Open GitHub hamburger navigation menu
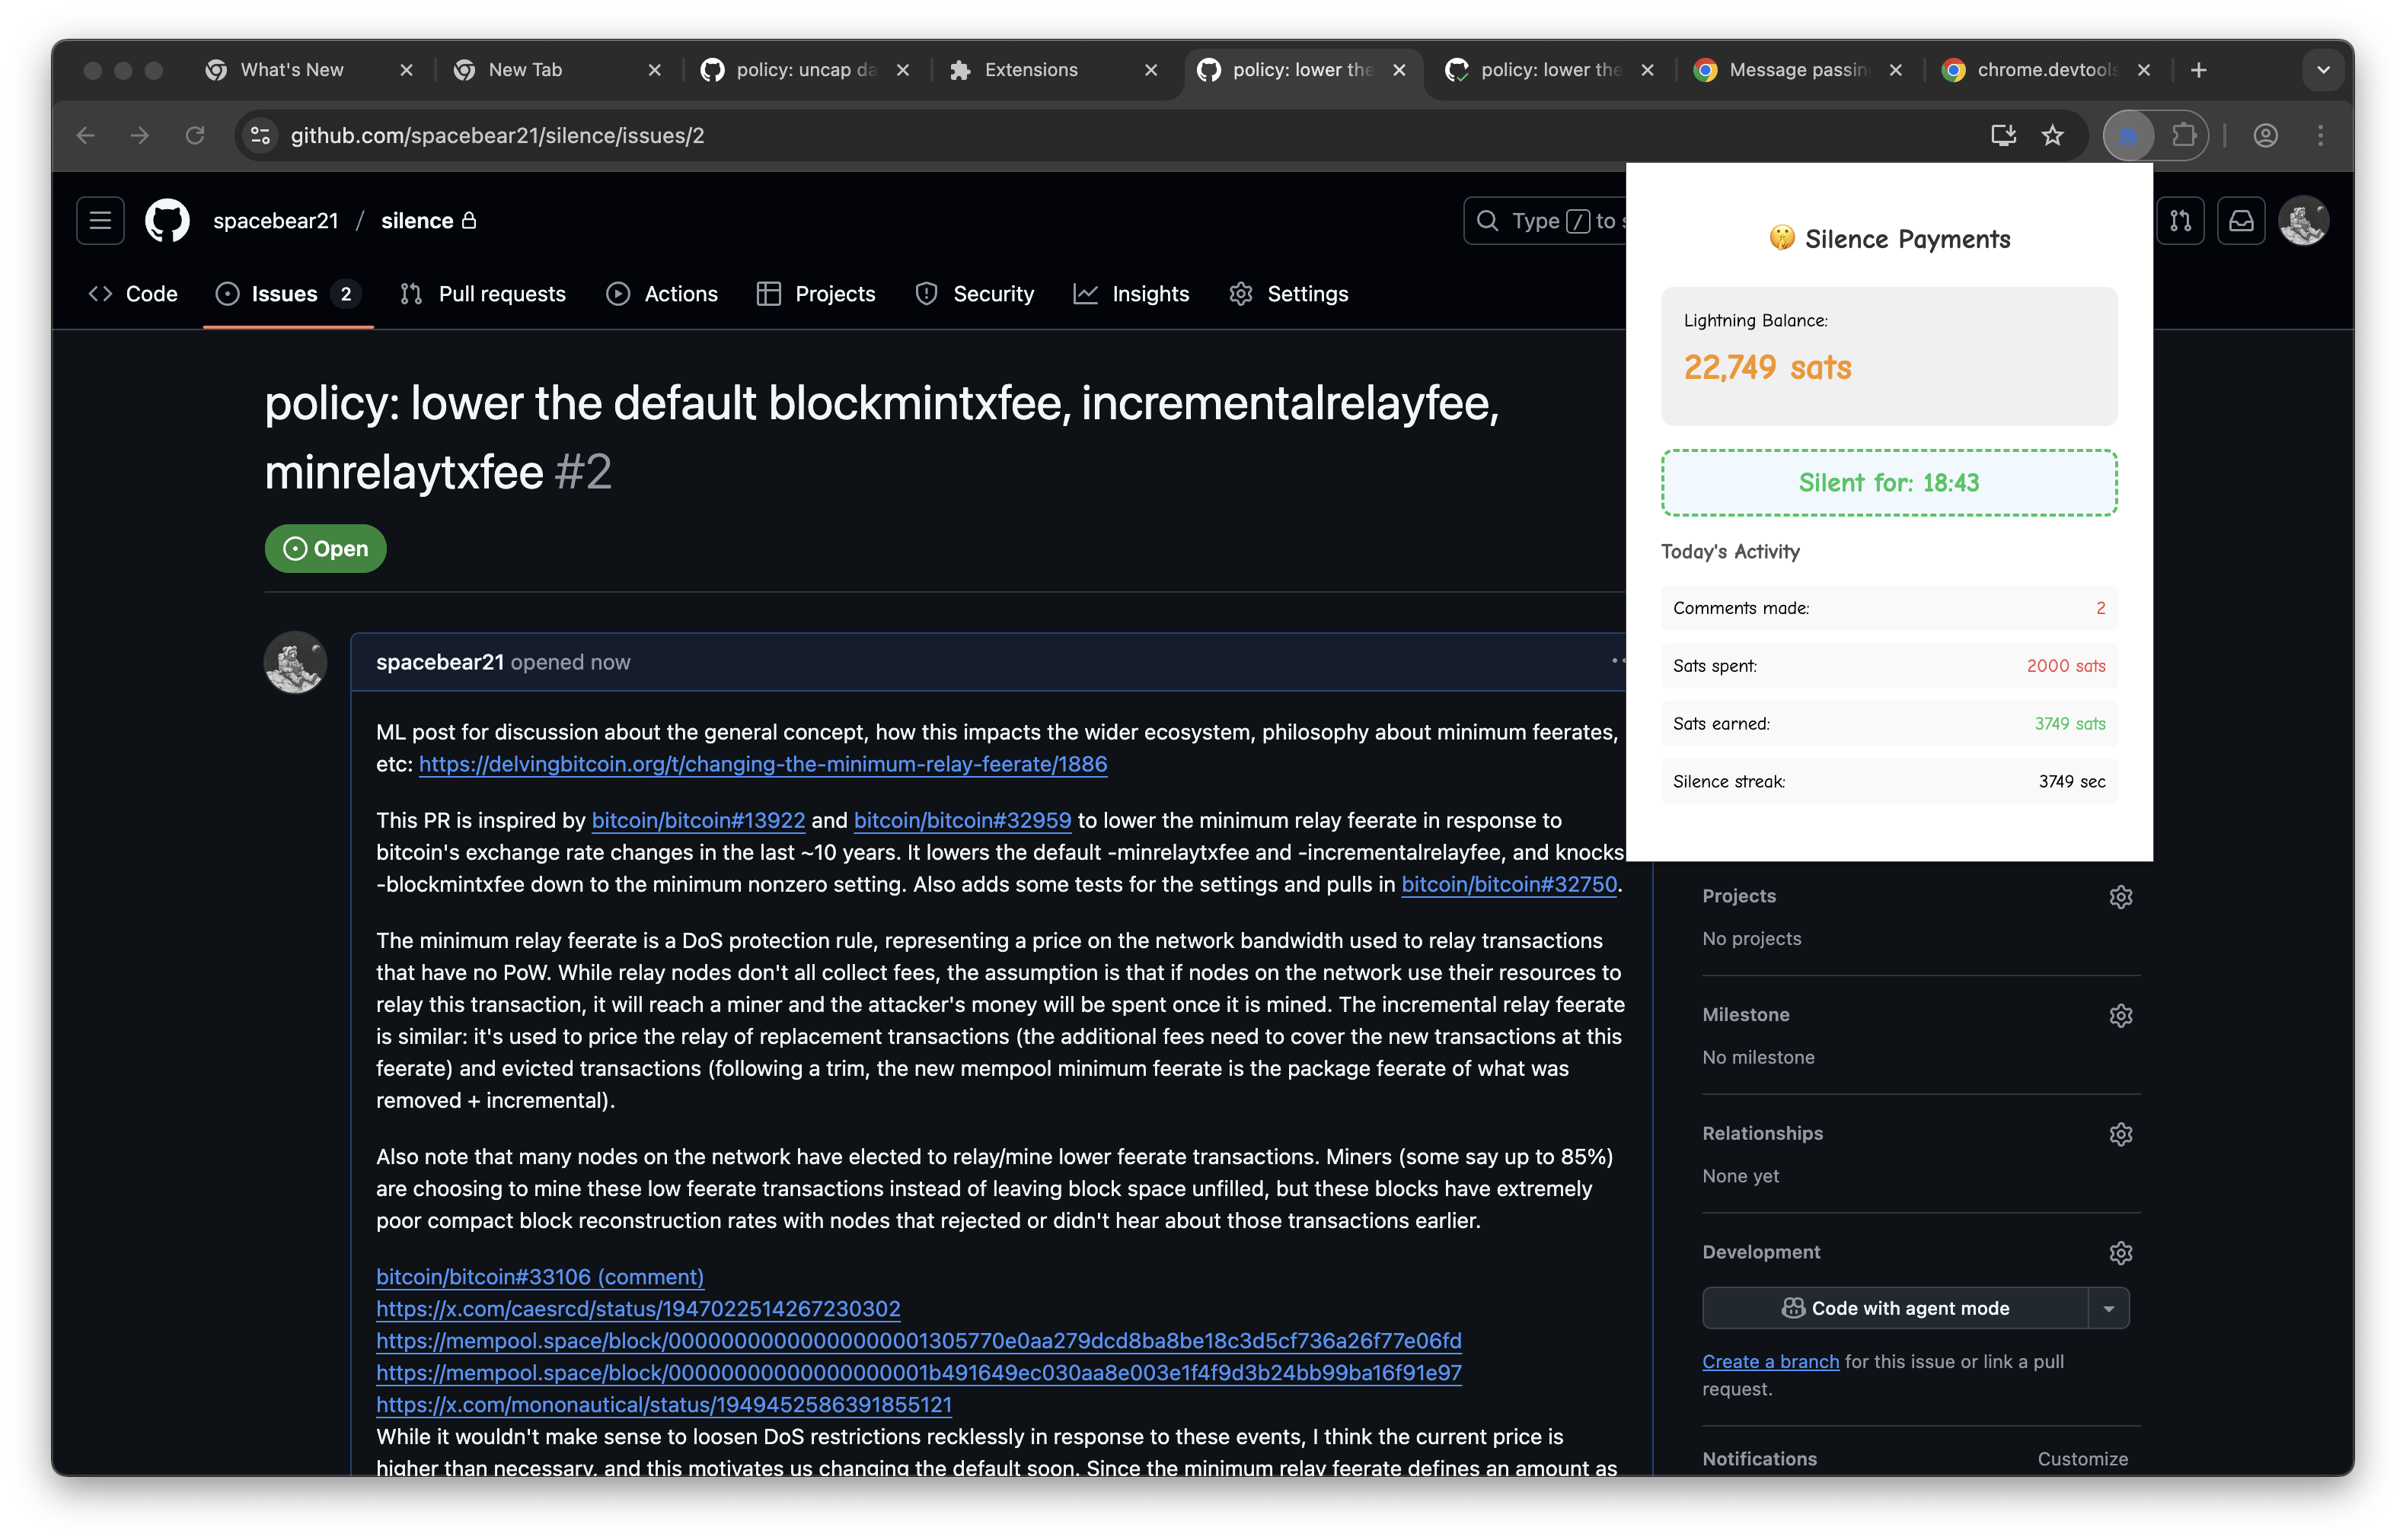Viewport: 2406px width, 1540px height. click(100, 221)
